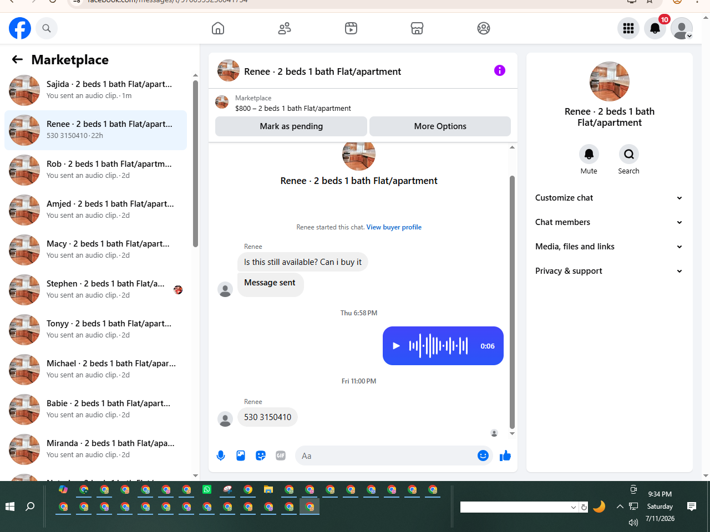
Task: Show hidden system tray icons chevron
Action: 620,506
